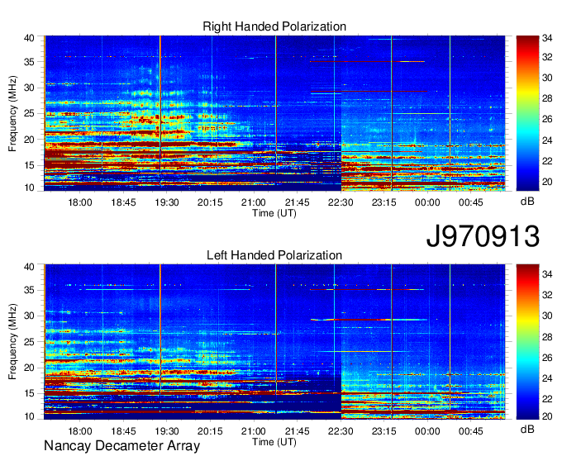The image size is (562, 456).
Task: Click 19:30 time tick of Left Handed plot
Action: 167,431
